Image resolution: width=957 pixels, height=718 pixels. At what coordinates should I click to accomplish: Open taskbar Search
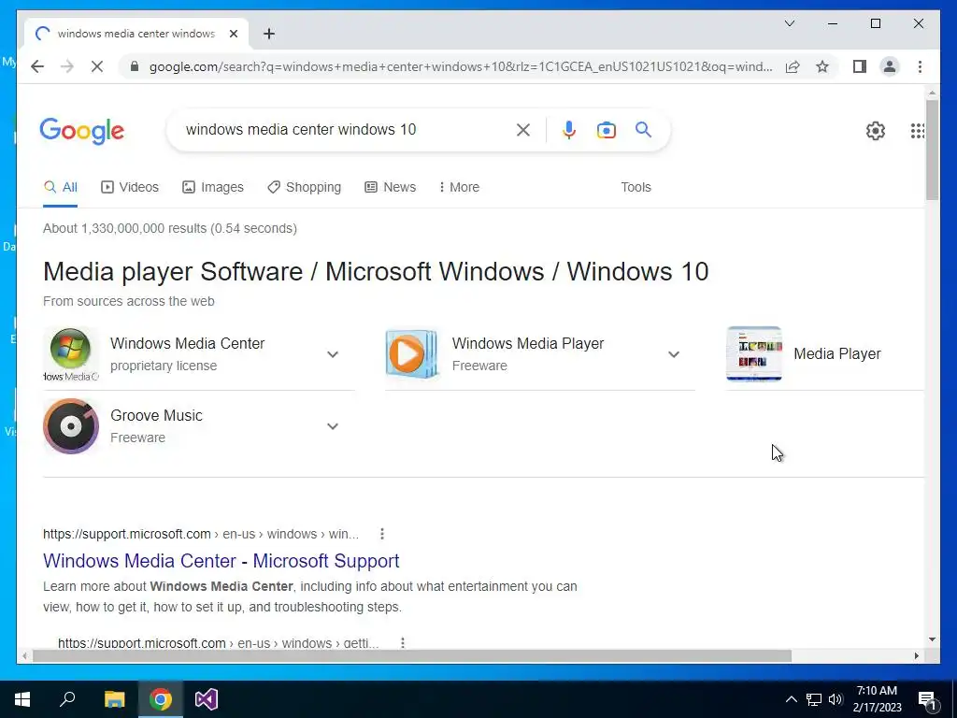tap(67, 699)
